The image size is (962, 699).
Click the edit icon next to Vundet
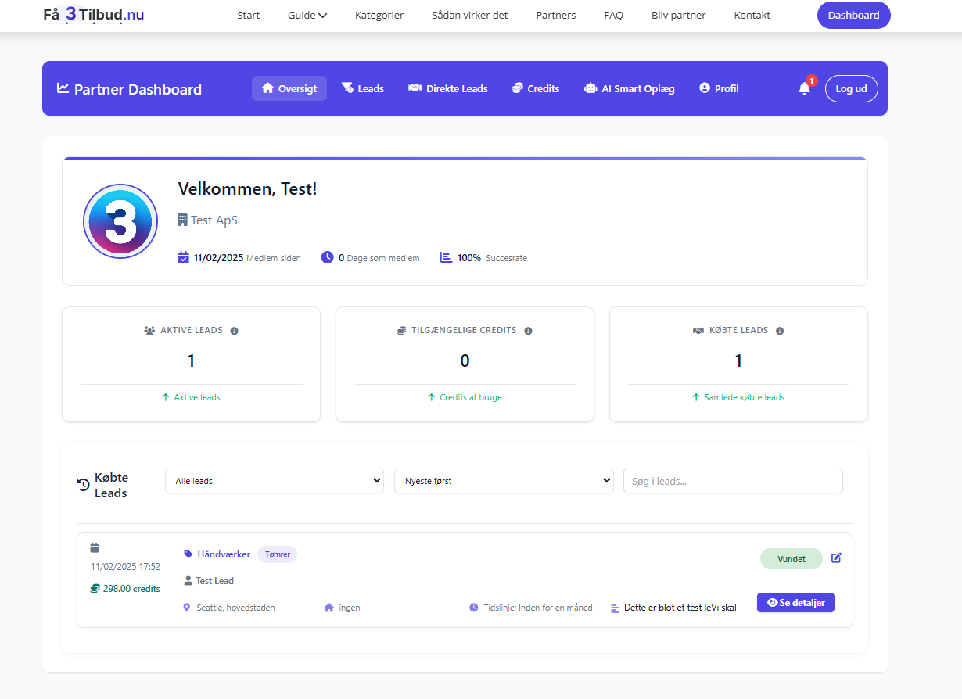coord(836,558)
